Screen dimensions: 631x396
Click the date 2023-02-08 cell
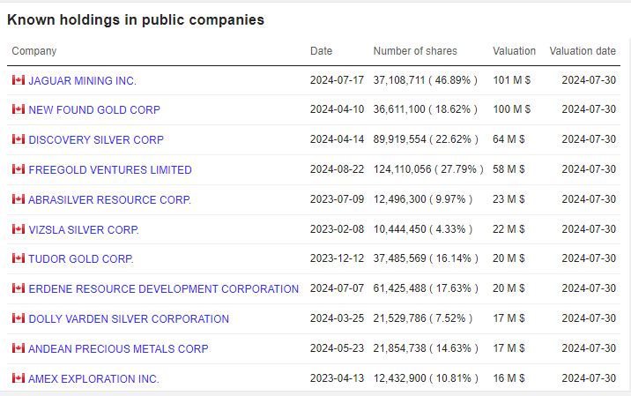(337, 229)
